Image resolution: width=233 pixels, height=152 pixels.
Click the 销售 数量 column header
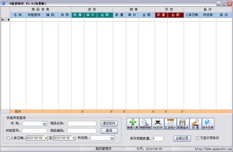(120, 15)
